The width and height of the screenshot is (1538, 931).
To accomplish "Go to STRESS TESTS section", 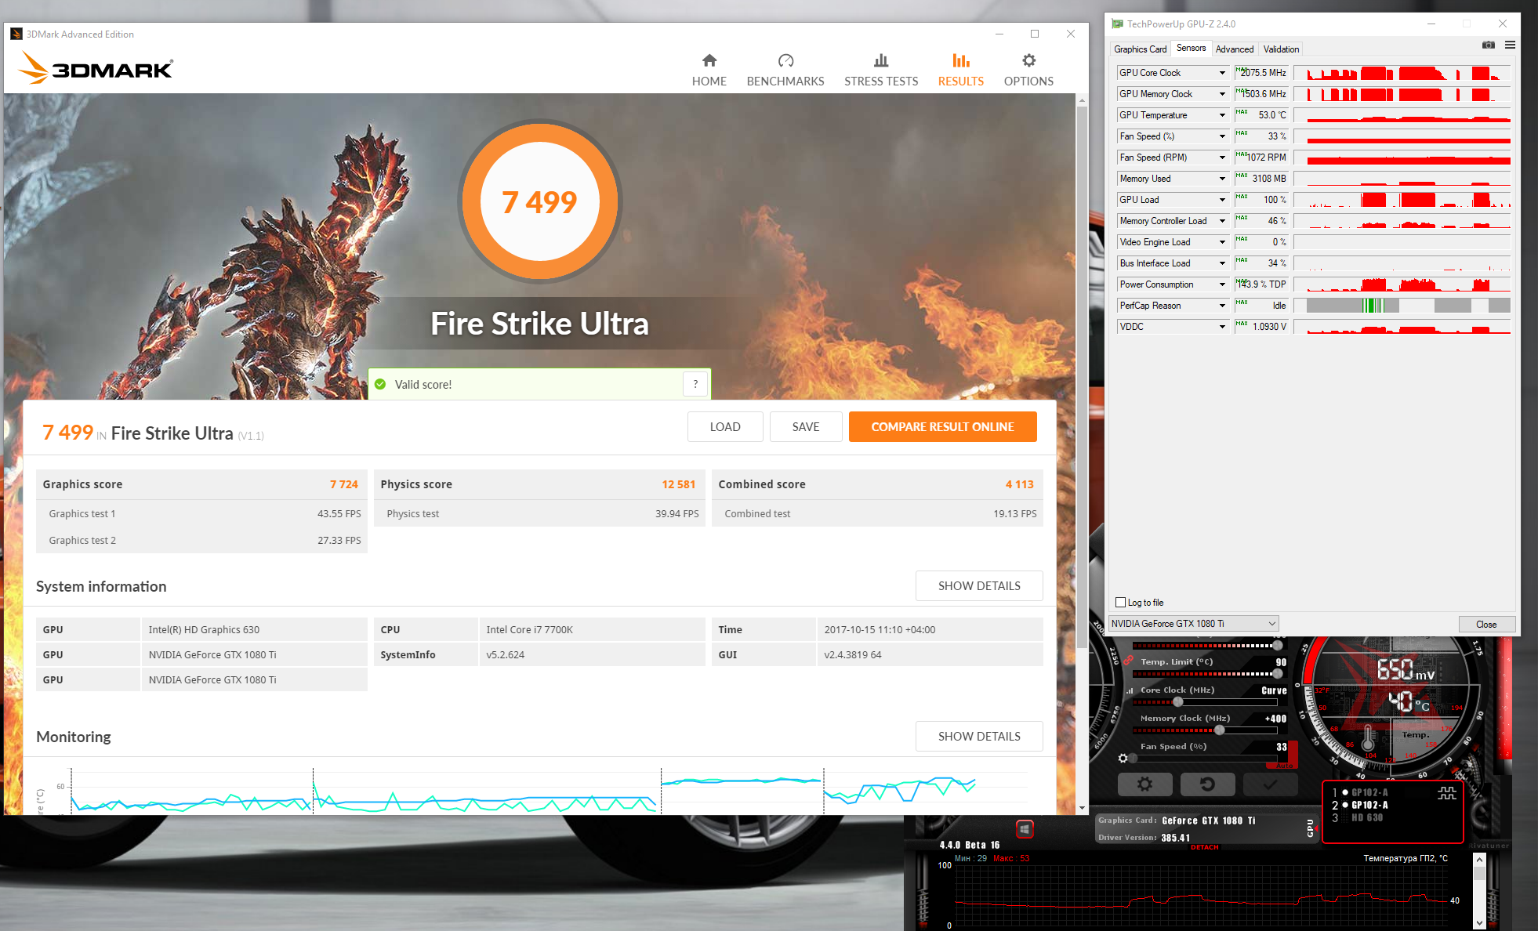I will (881, 69).
